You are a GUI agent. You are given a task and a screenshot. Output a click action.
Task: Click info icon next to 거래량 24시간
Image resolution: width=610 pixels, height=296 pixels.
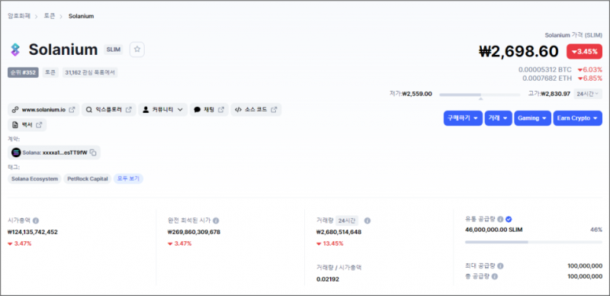click(368, 220)
